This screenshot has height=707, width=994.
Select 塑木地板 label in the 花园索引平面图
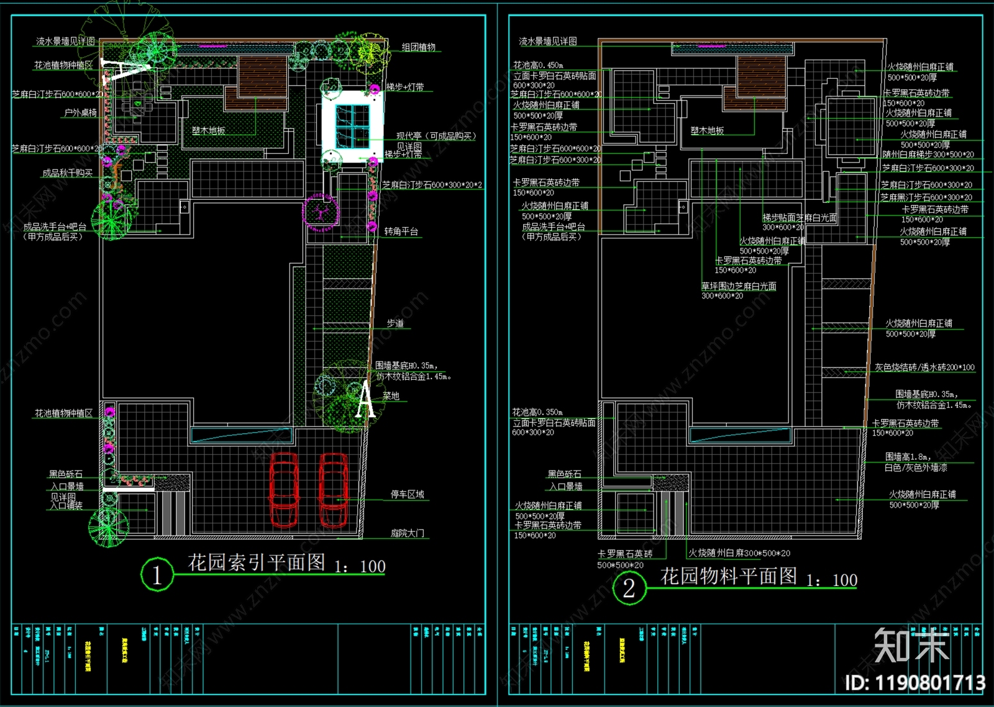[x=208, y=130]
